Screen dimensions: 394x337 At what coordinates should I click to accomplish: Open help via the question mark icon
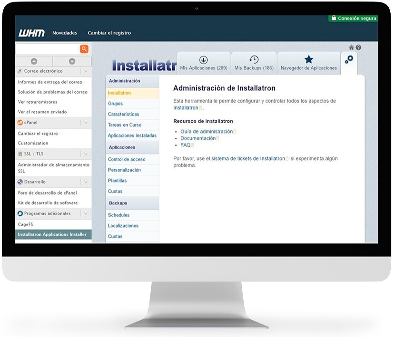(358, 48)
